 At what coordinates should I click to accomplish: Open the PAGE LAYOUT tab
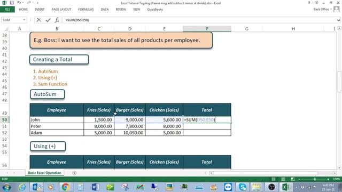pyautogui.click(x=61, y=10)
